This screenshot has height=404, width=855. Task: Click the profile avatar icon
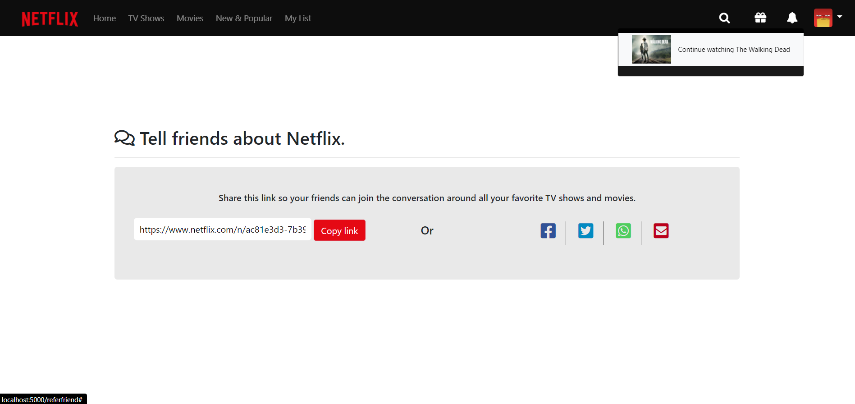pyautogui.click(x=823, y=18)
